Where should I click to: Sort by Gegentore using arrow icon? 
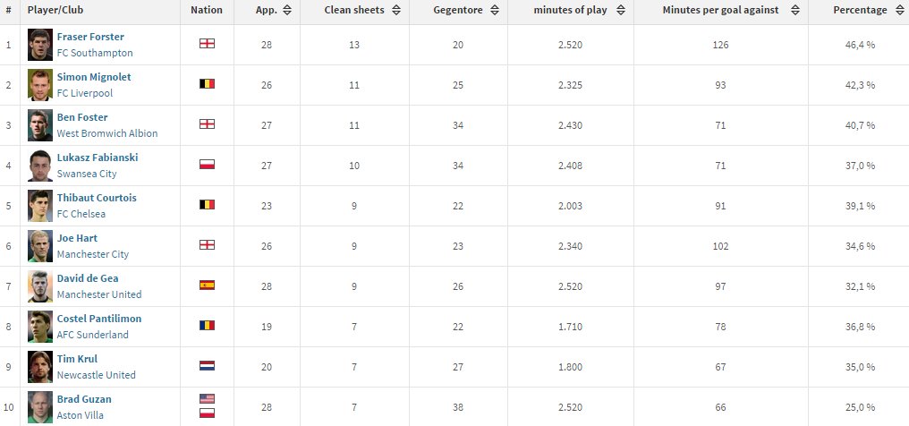(x=495, y=11)
